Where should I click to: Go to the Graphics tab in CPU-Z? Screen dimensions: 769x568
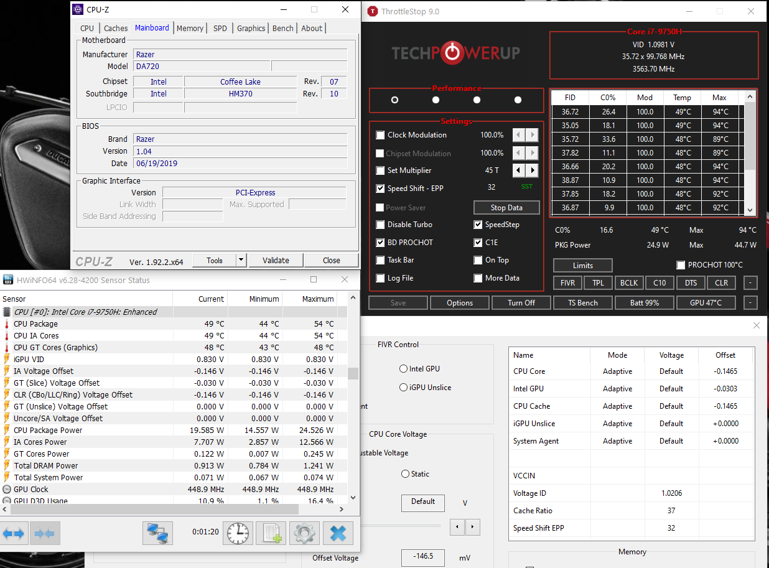tap(251, 28)
